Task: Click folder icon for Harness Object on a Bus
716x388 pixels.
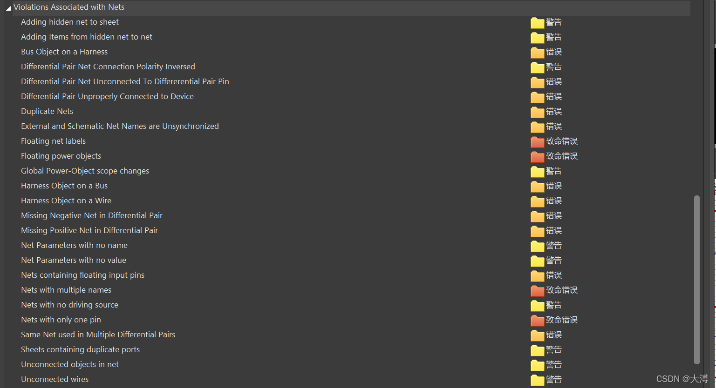Action: pyautogui.click(x=537, y=186)
